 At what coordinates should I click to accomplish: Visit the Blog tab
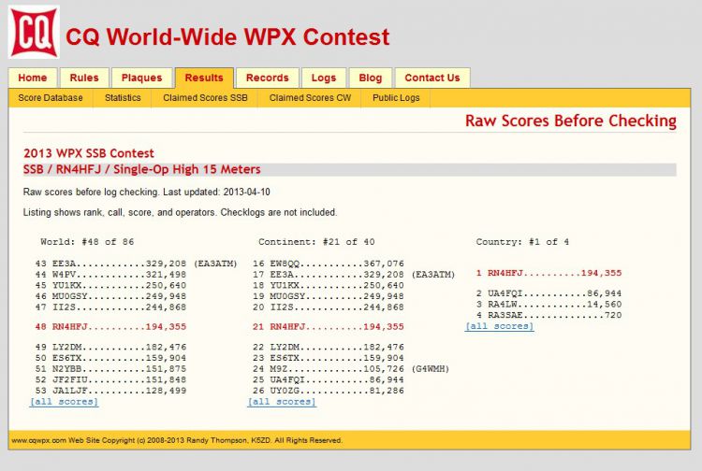tap(371, 78)
